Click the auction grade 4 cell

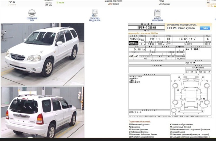pyautogui.click(x=208, y=39)
